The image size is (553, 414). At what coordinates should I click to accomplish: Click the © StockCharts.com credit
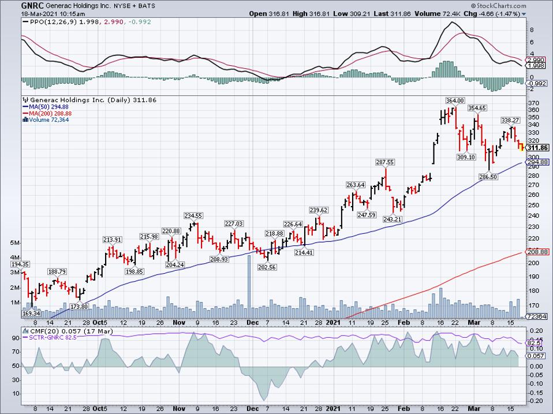point(498,6)
